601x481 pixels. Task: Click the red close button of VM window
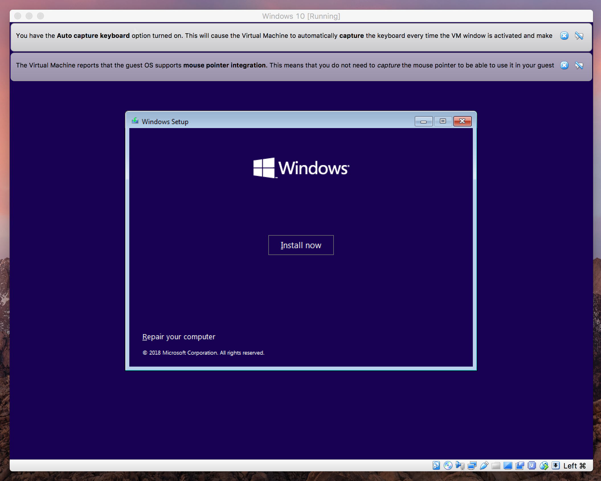(18, 16)
